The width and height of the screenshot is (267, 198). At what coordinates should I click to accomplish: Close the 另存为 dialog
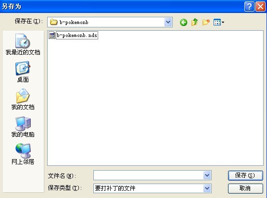[260, 7]
